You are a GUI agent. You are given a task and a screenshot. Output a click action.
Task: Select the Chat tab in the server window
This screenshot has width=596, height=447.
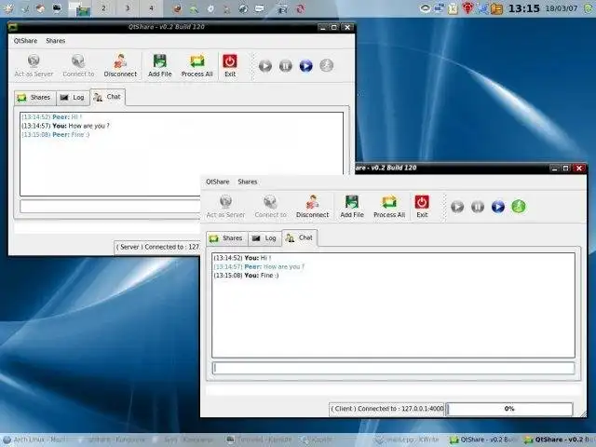(108, 97)
